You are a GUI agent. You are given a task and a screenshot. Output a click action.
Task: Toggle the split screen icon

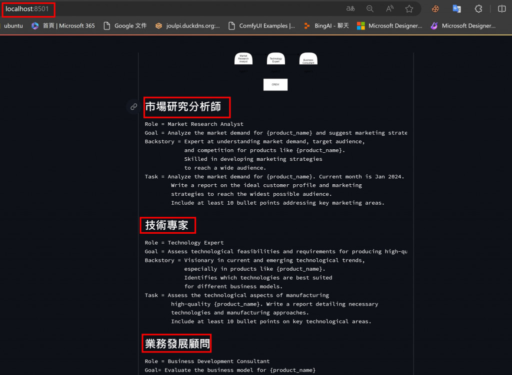point(502,9)
